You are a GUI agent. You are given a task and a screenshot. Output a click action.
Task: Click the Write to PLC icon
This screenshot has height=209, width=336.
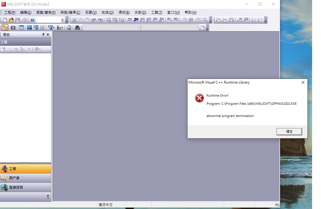(x=129, y=20)
